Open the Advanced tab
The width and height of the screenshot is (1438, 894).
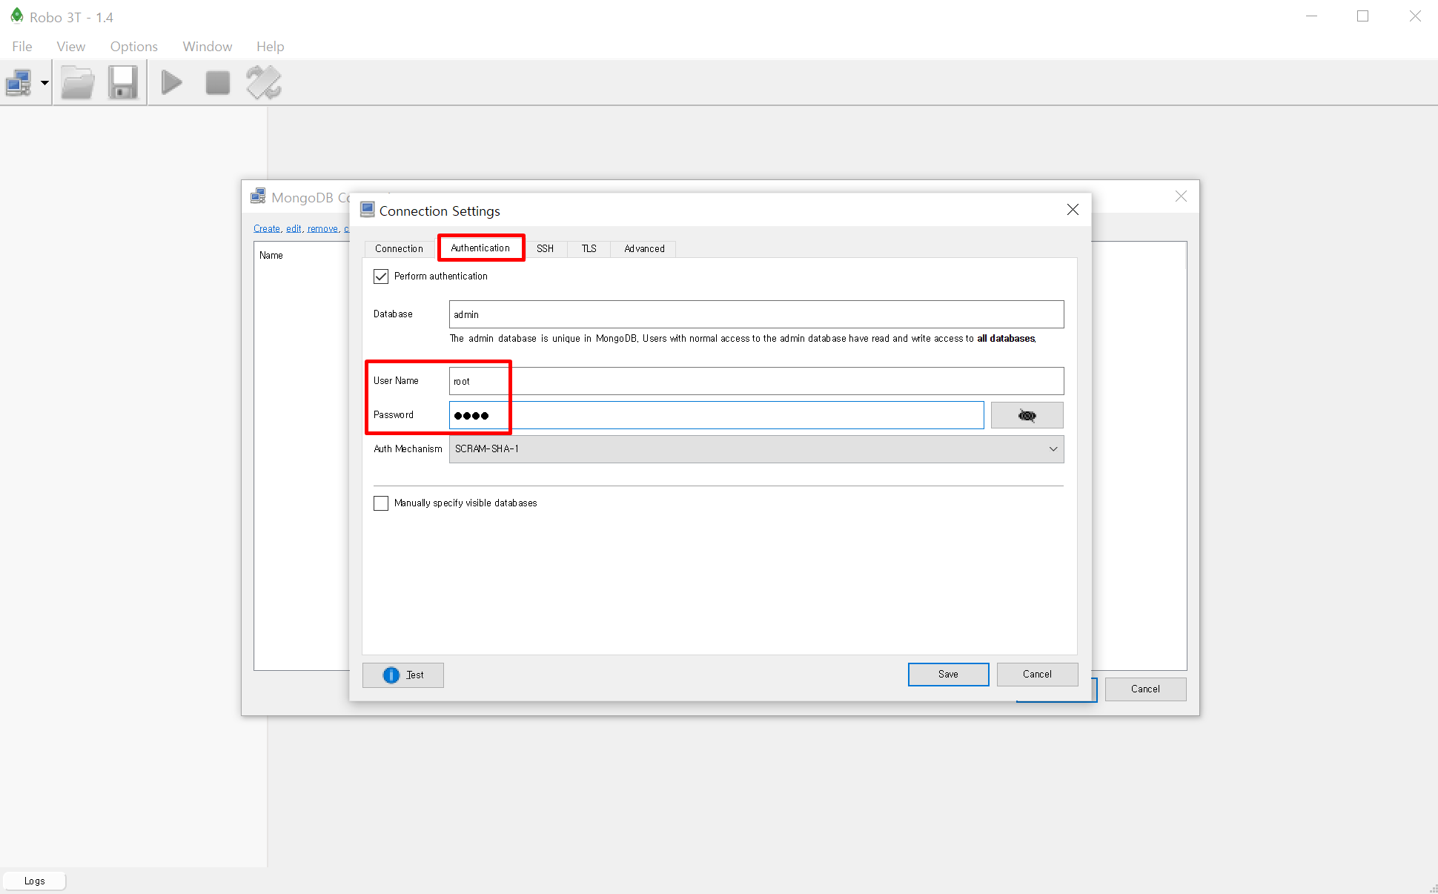coord(643,248)
